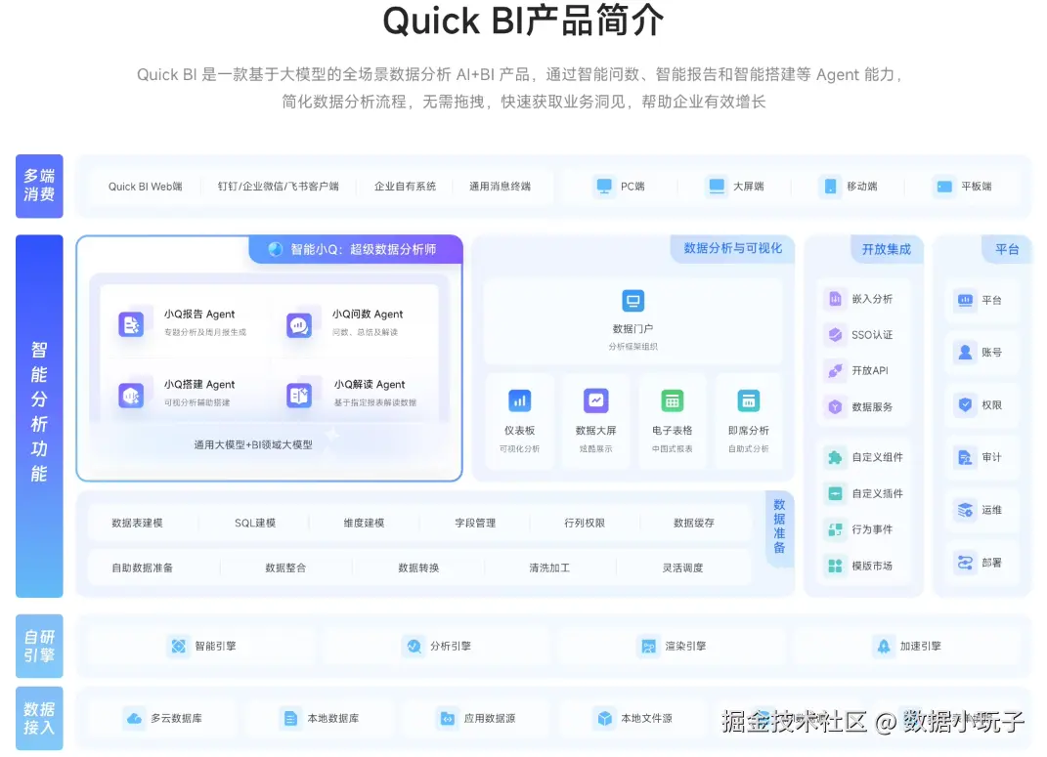1047x757 pixels.
Task: Click the 小Q报告 Agent icon
Action: coord(131,325)
